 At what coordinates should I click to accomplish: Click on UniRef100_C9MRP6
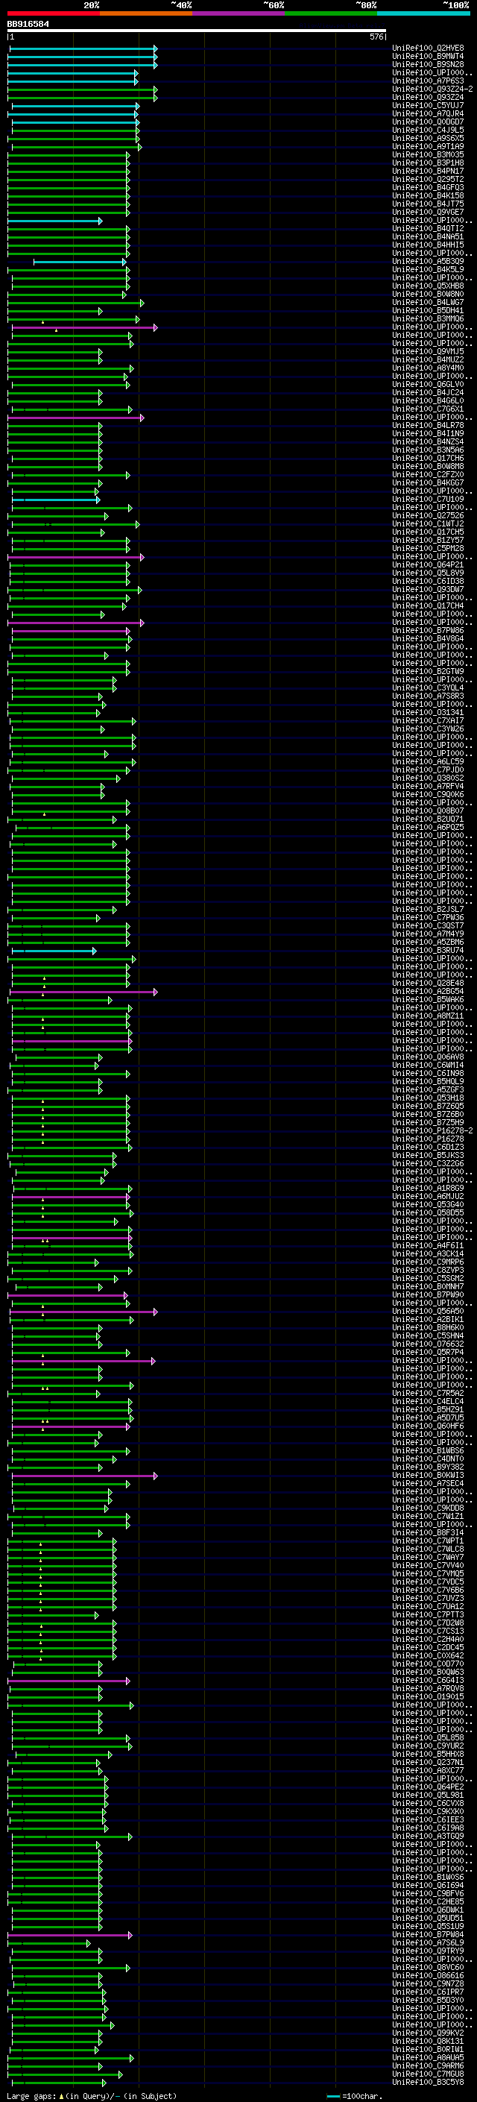pos(428,1262)
